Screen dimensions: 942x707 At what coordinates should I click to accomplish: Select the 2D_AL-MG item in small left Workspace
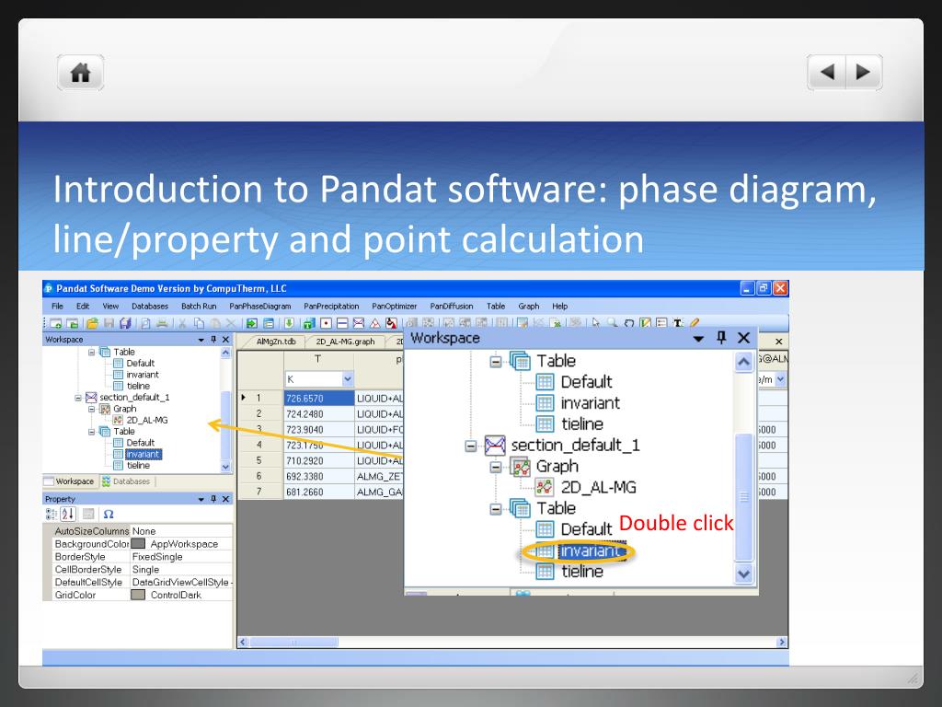pyautogui.click(x=146, y=420)
